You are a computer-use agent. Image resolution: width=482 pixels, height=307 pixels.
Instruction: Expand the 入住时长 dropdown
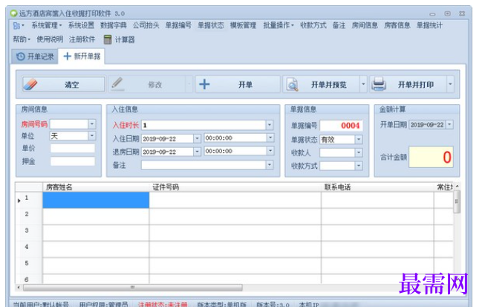[270, 125]
